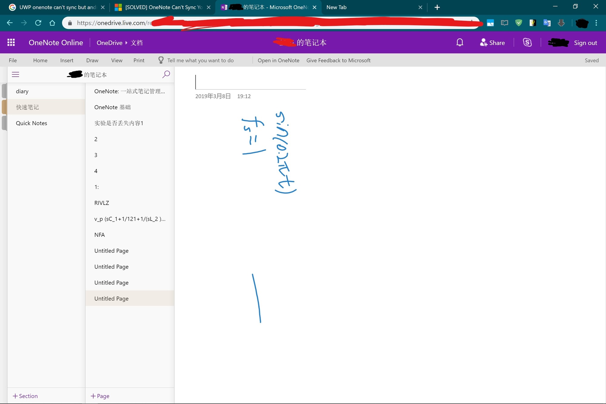
Task: Reload the page with refresh icon
Action: [x=38, y=23]
